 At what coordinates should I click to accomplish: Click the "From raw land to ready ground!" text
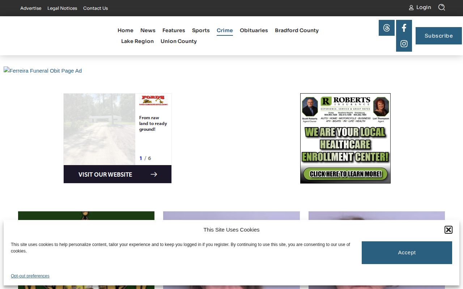[153, 124]
